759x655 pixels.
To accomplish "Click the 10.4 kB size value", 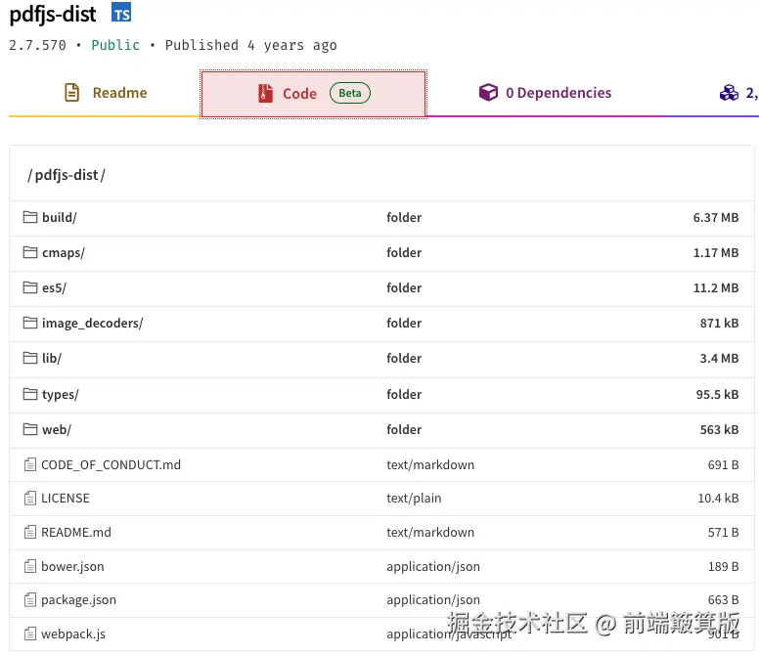I will coord(718,498).
